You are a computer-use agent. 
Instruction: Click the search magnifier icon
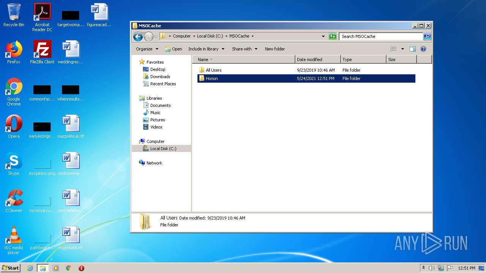pyautogui.click(x=427, y=36)
